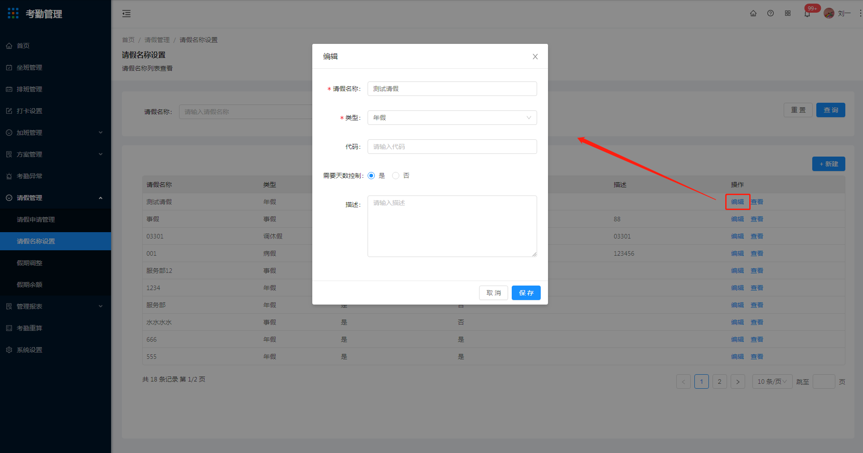Click the 方案管理 sidebar icon
The width and height of the screenshot is (863, 453).
[x=9, y=154]
